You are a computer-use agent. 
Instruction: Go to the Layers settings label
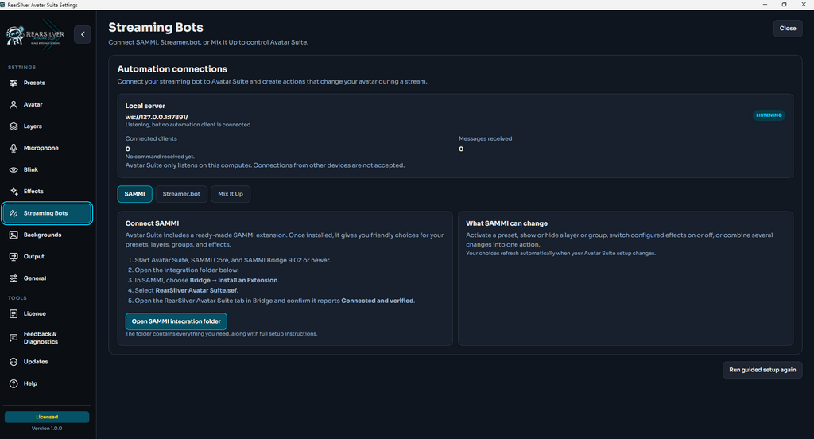click(33, 126)
